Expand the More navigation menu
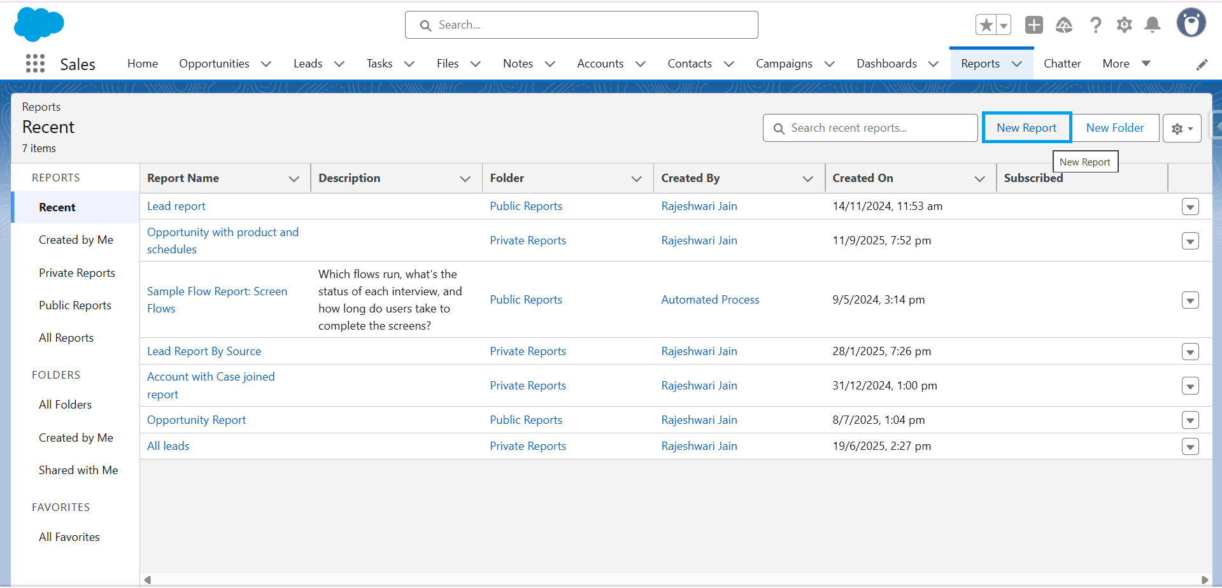 [x=1146, y=64]
